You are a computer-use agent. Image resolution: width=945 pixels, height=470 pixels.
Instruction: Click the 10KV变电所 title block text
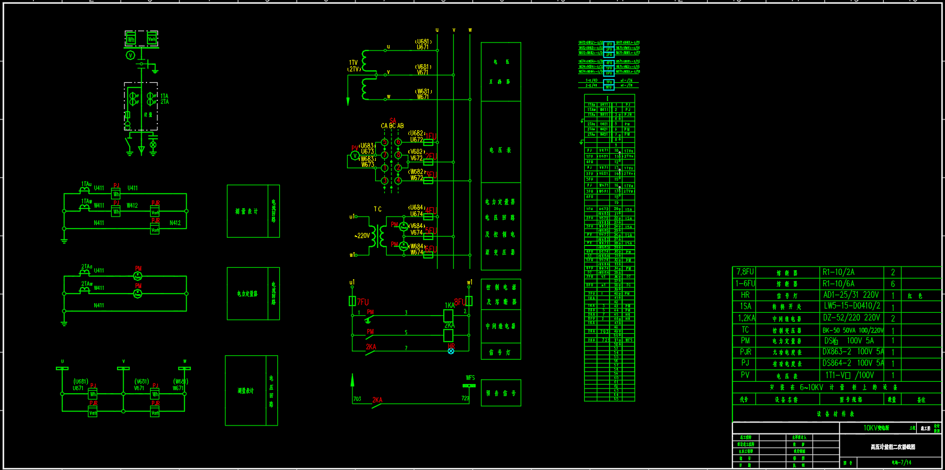tap(875, 428)
